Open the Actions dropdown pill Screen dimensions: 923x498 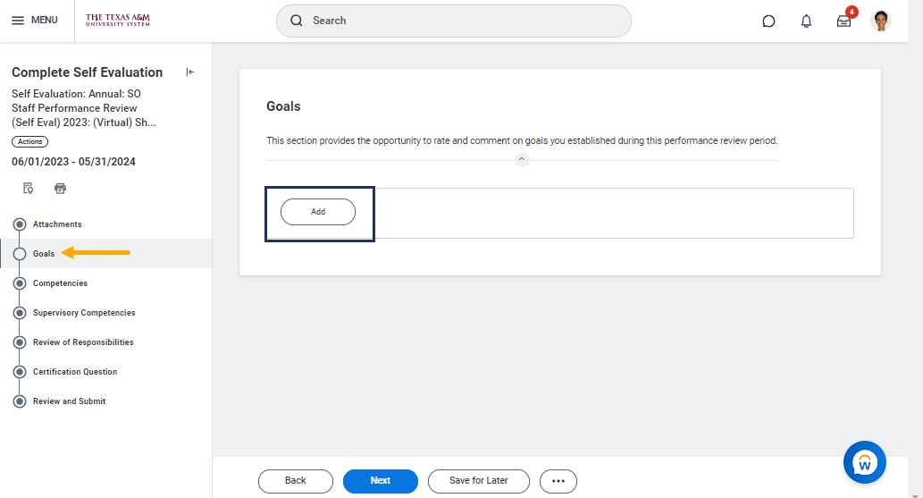coord(29,141)
